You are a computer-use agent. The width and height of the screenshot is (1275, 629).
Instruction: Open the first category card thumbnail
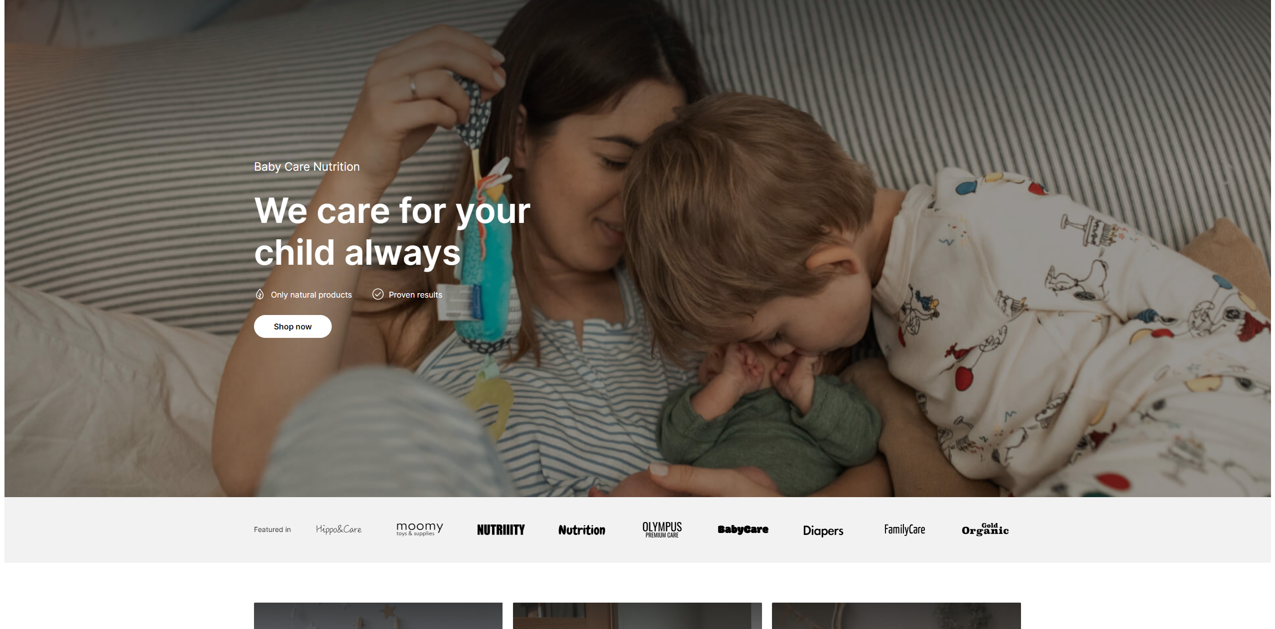coord(378,616)
